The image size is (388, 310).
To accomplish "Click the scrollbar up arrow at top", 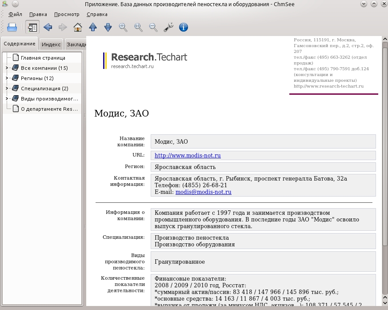I will (x=385, y=39).
